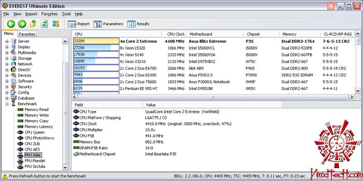Viewport: 363px width, 181px height.
Task: Open Memory Latency benchmark
Action: [x=39, y=127]
